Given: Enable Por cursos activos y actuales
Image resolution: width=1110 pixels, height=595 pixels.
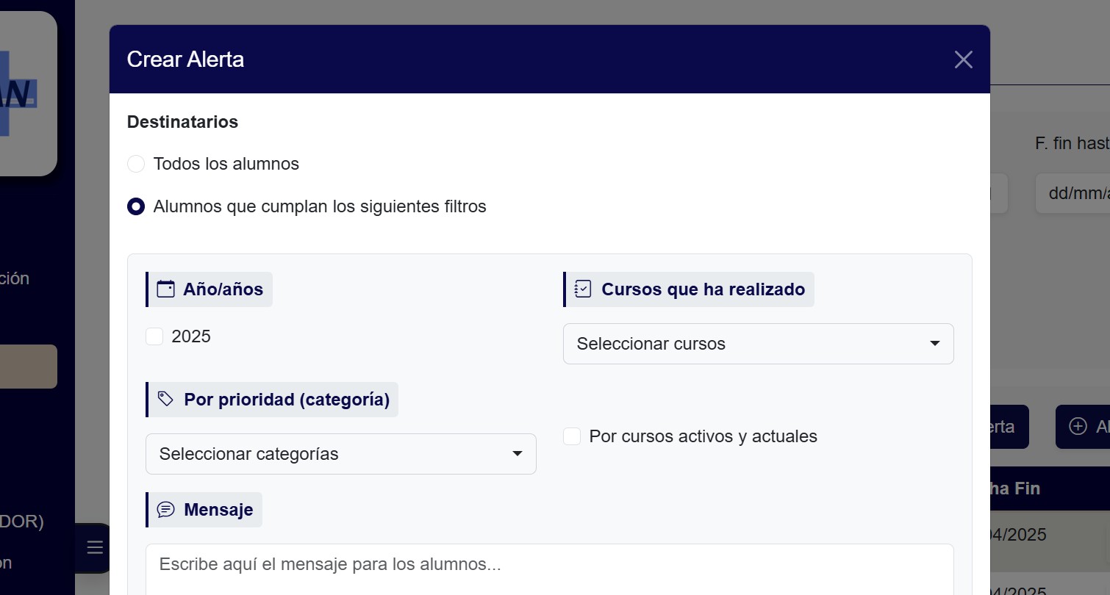Looking at the screenshot, I should [572, 436].
